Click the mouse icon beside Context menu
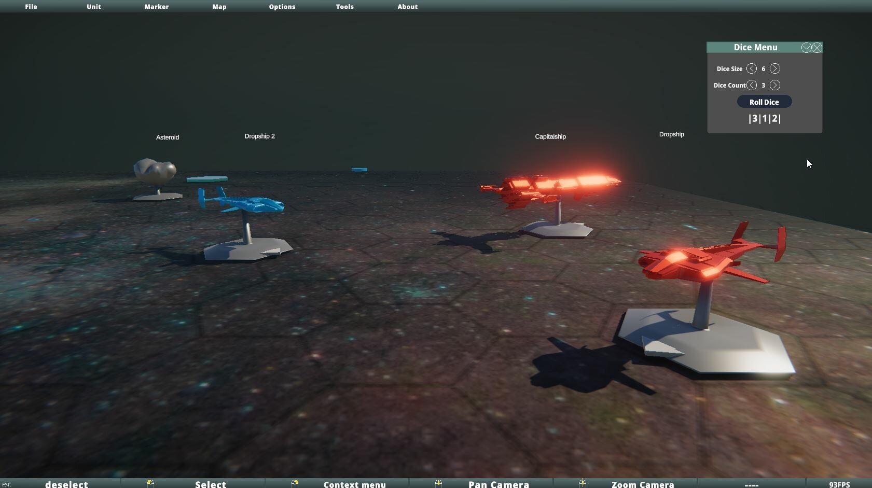The height and width of the screenshot is (488, 872). (295, 483)
